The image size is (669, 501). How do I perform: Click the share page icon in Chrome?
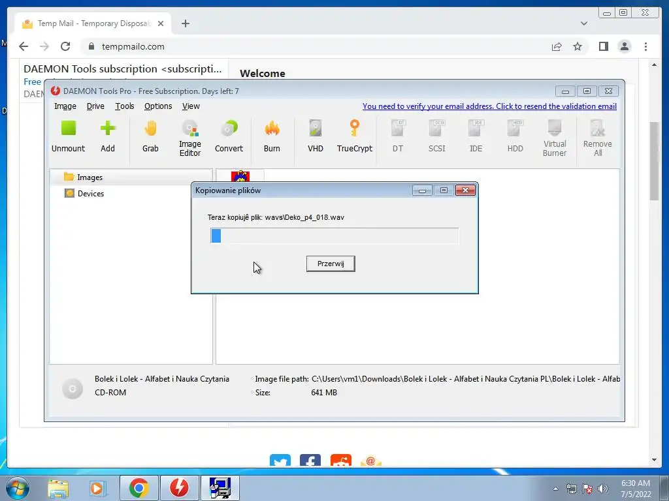(x=557, y=46)
